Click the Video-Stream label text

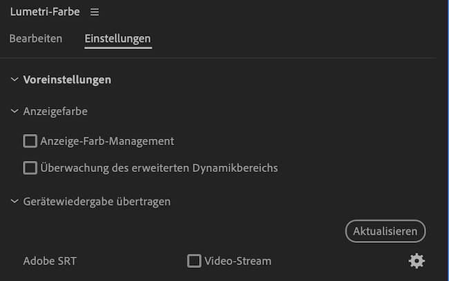(x=238, y=261)
